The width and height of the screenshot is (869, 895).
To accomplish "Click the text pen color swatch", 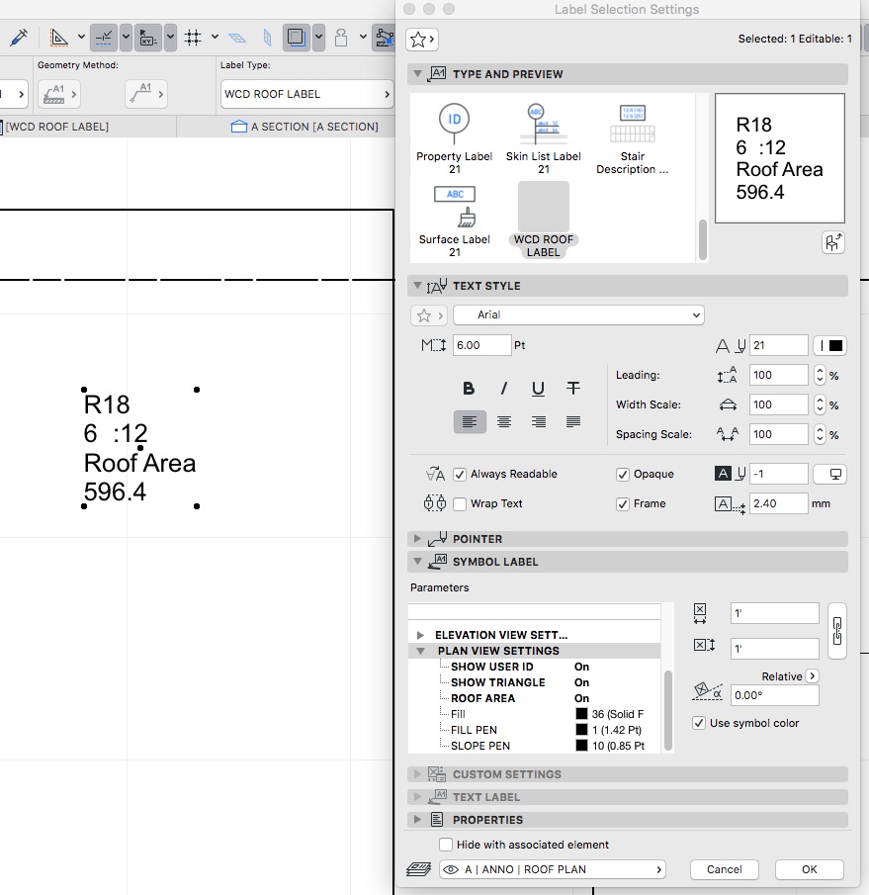I will 830,346.
